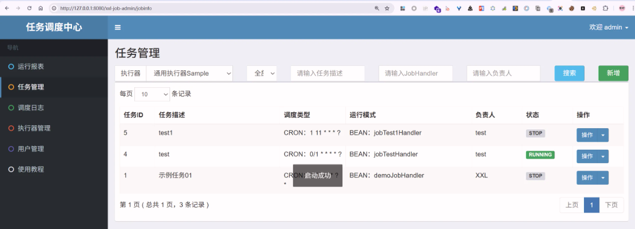Image resolution: width=635 pixels, height=229 pixels.
Task: Open the records-per-page dropdown
Action: [152, 94]
